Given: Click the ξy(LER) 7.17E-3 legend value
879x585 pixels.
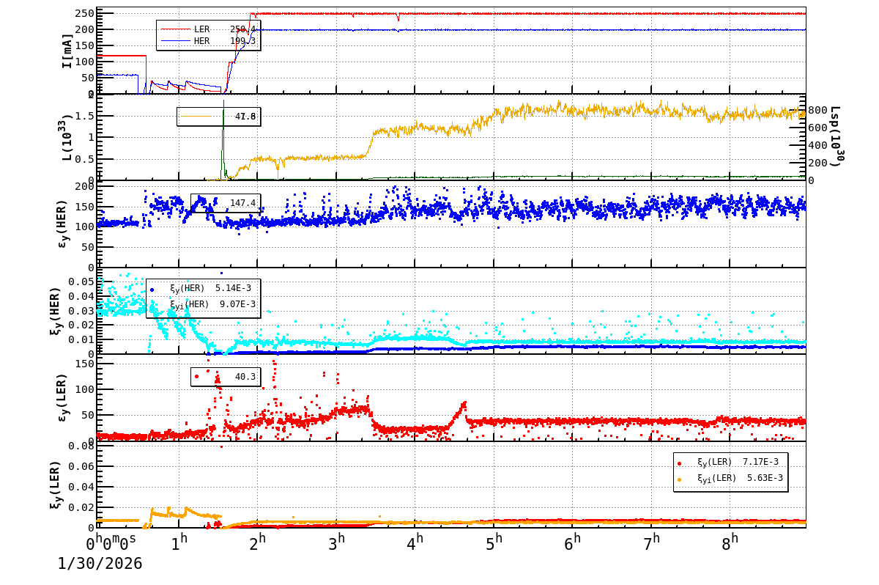Looking at the screenshot, I should click(760, 463).
